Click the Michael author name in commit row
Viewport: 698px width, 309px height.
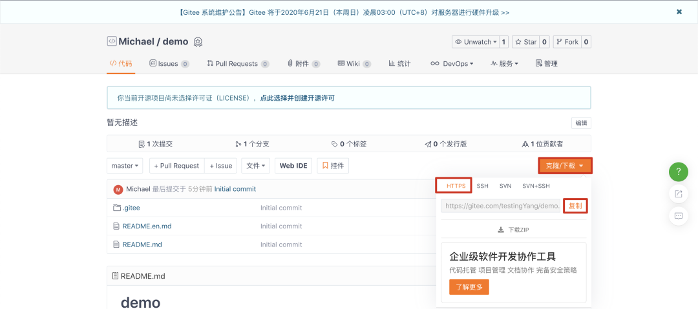(x=138, y=189)
